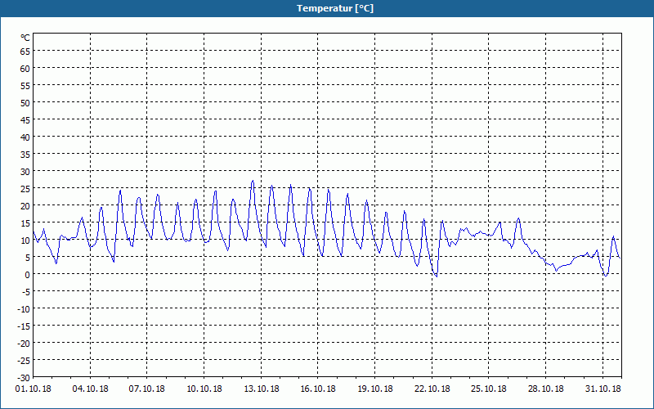Viewport: 654px width, 409px height.
Task: Click the 10.10.18 date label
Action: point(204,389)
